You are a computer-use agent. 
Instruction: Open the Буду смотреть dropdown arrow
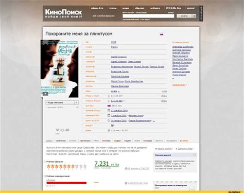coord(76,102)
